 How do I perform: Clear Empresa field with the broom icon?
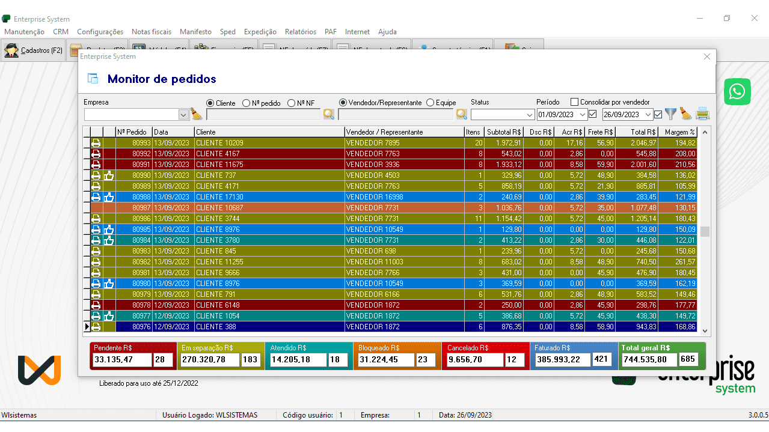[x=196, y=114]
